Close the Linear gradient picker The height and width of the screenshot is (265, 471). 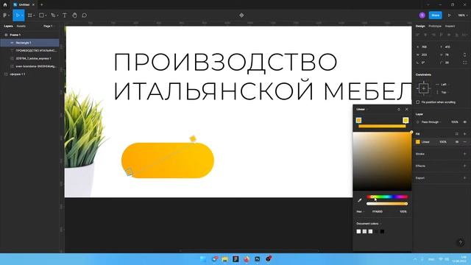click(x=407, y=110)
